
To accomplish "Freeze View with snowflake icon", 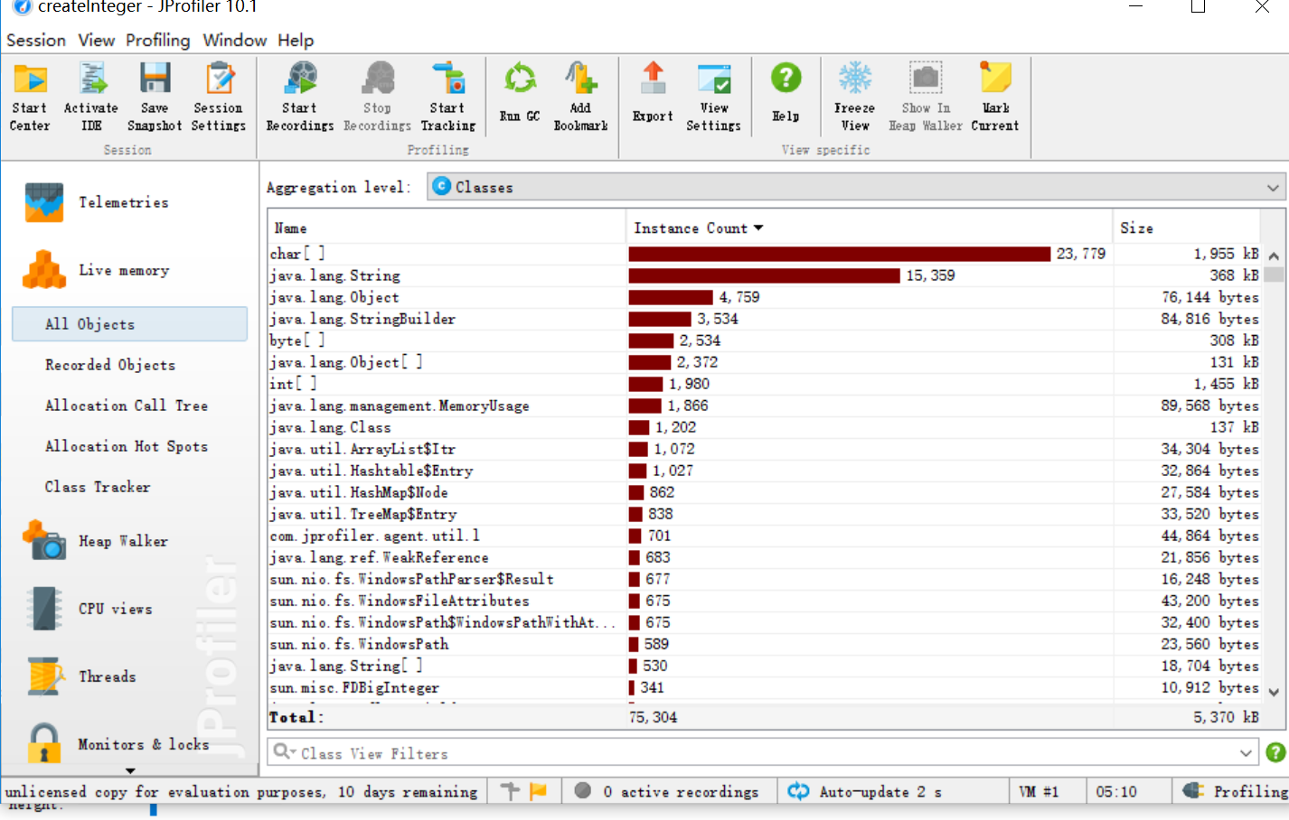I will click(x=854, y=98).
